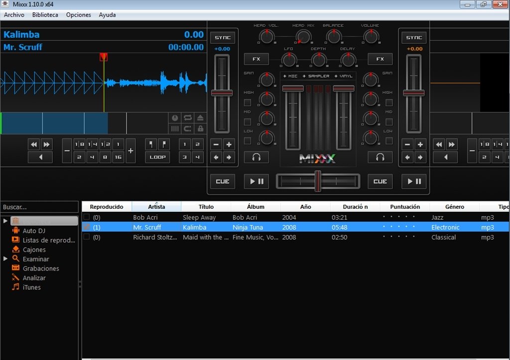Open the Biblioteca menu

pyautogui.click(x=45, y=15)
